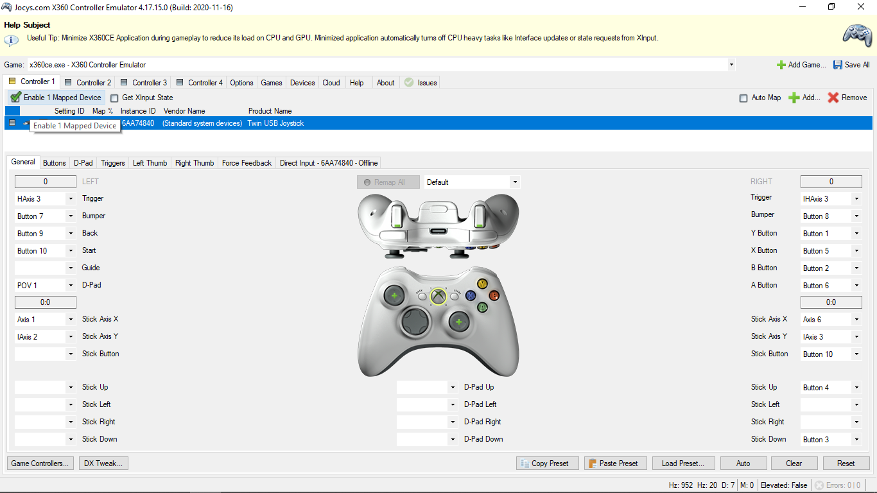Open the About tab
877x493 pixels.
coord(386,82)
